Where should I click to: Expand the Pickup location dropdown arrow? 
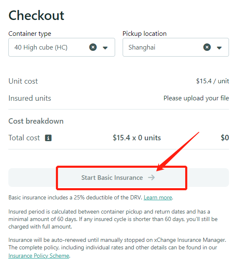[219, 48]
